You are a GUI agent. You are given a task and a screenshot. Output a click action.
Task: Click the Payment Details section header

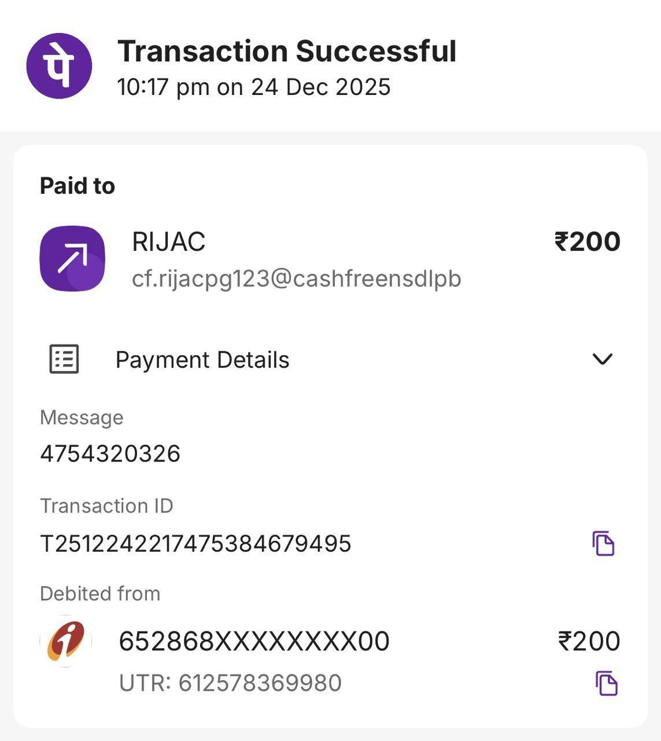(202, 360)
